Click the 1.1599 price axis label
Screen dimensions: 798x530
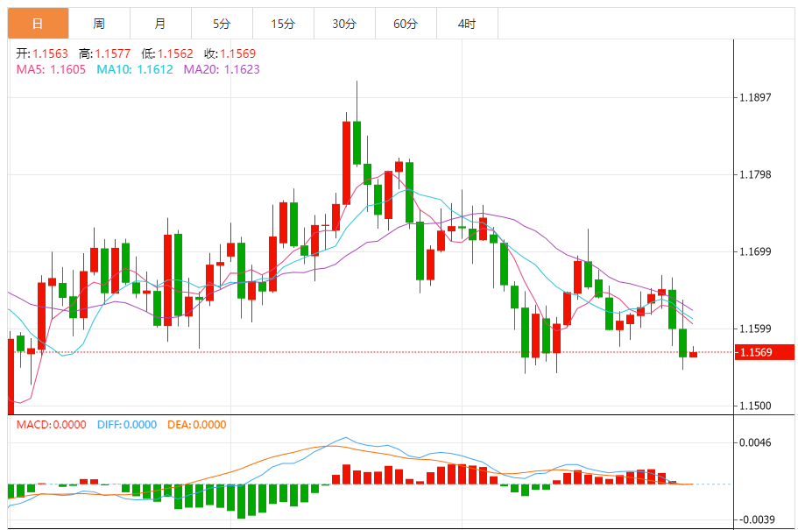(x=755, y=329)
